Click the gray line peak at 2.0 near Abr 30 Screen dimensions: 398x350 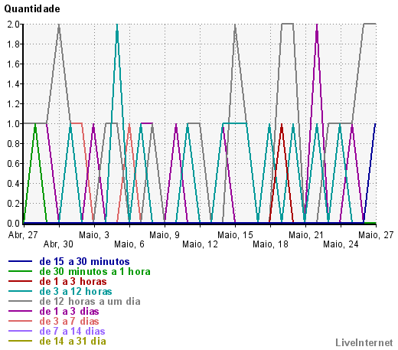pos(59,25)
